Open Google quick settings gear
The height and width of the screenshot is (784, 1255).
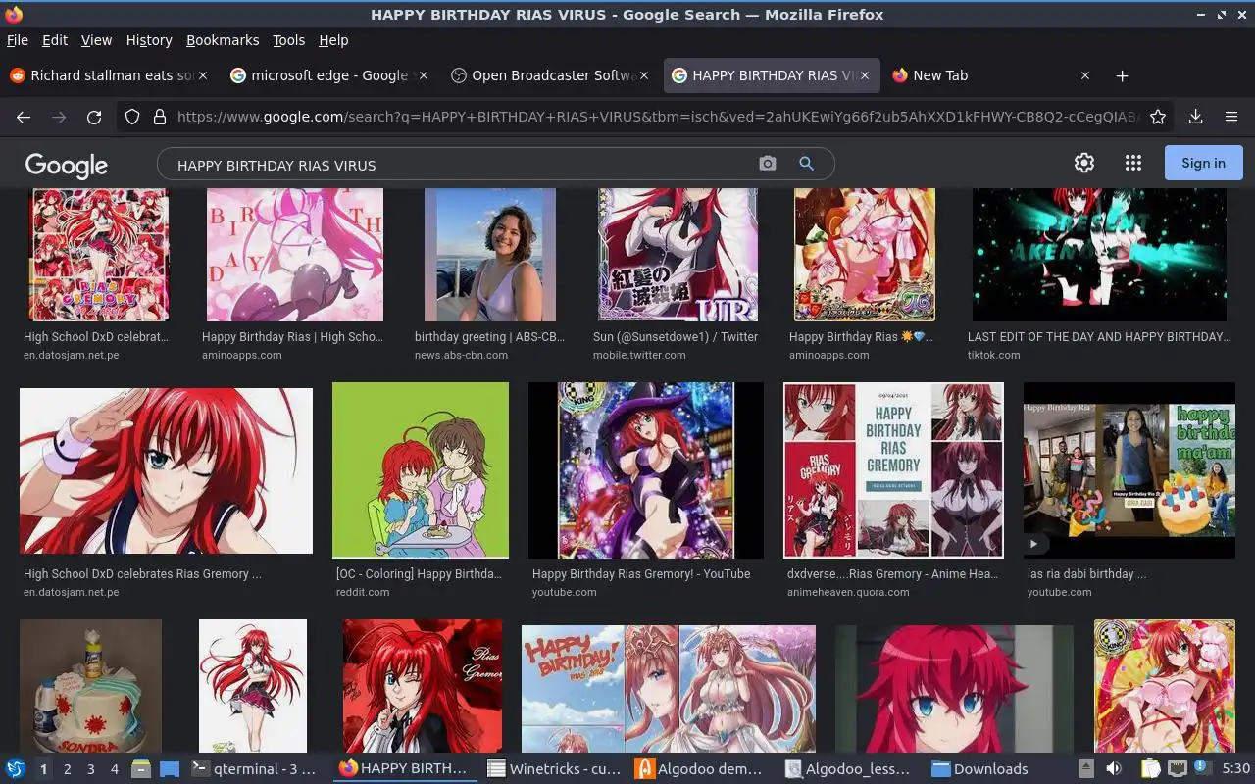tap(1083, 163)
